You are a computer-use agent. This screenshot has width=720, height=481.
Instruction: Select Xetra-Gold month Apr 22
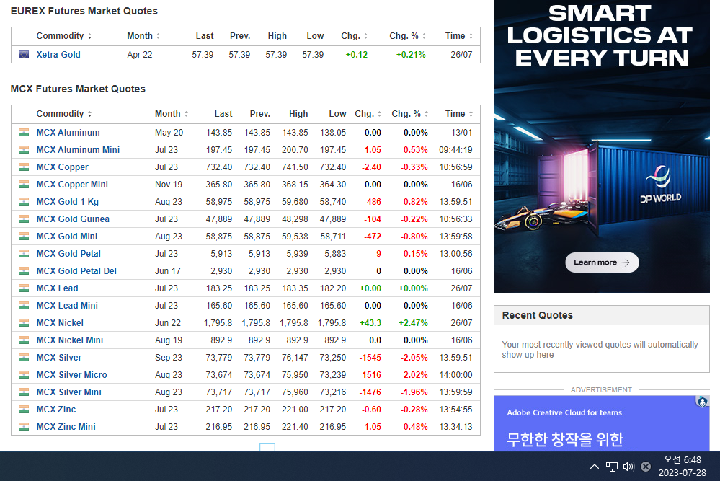point(140,55)
